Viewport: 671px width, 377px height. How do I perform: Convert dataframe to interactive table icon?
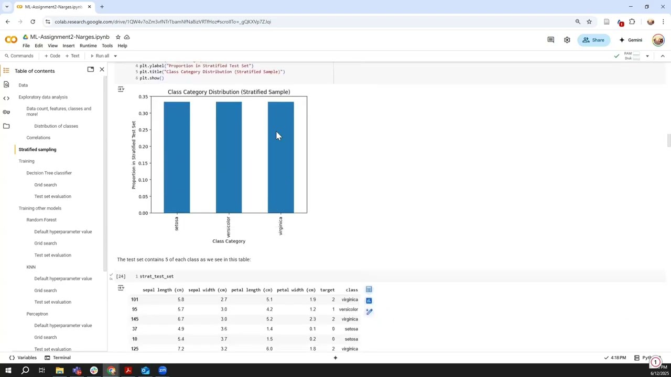(x=369, y=290)
